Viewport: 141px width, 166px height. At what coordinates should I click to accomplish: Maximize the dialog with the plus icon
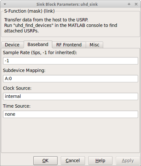pyautogui.click(x=129, y=4)
